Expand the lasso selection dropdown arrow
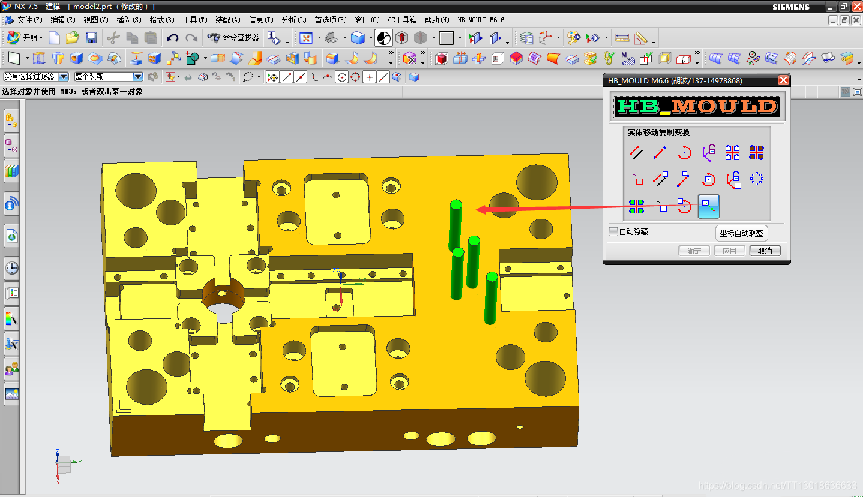 coord(259,77)
